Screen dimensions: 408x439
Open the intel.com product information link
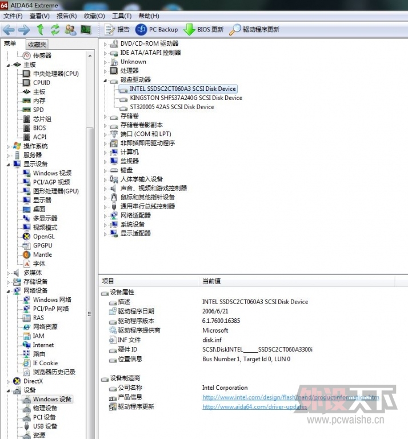tap(291, 397)
